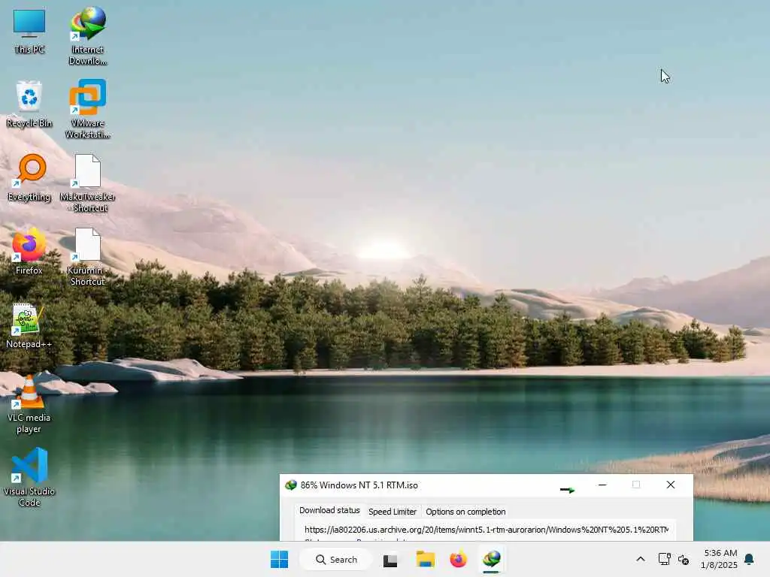Launch VMware Workstation shortcut
The width and height of the screenshot is (770, 577).
pos(87,109)
